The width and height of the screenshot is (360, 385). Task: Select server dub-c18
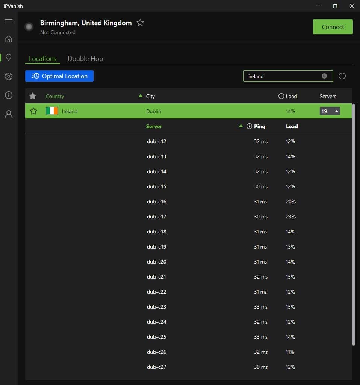click(x=188, y=232)
